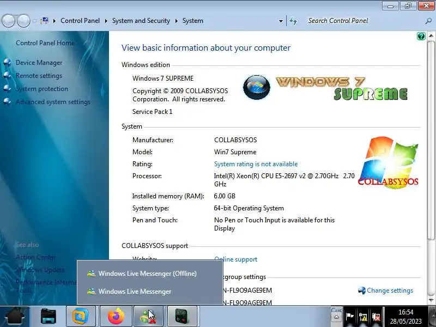Click the Forward navigation button
The image size is (436, 327).
point(23,21)
